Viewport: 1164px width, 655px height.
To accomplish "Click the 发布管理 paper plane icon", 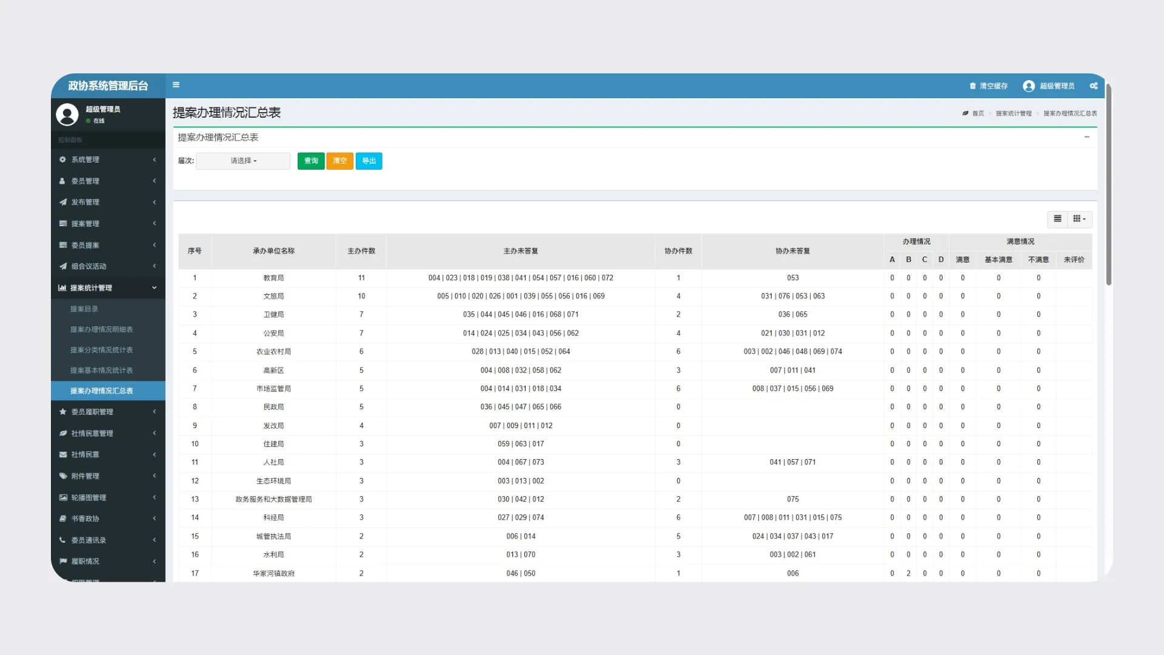I will point(62,202).
